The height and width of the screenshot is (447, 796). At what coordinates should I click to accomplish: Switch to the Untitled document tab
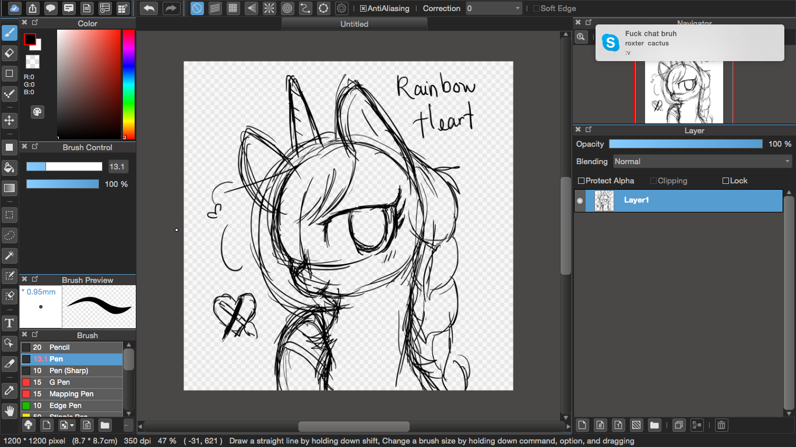[x=354, y=24]
